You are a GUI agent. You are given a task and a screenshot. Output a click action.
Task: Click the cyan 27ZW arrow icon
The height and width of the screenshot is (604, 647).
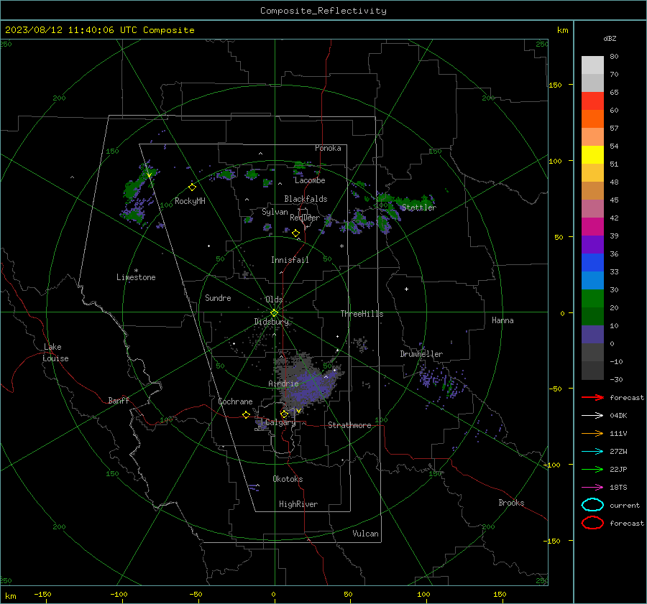[592, 452]
